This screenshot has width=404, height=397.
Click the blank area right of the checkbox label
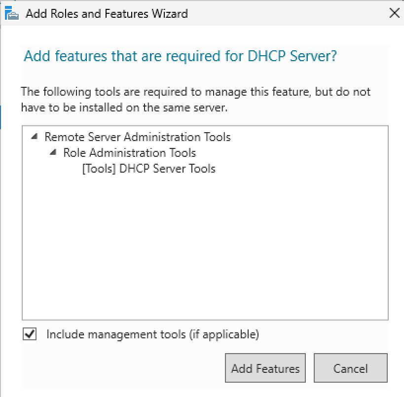[326, 334]
